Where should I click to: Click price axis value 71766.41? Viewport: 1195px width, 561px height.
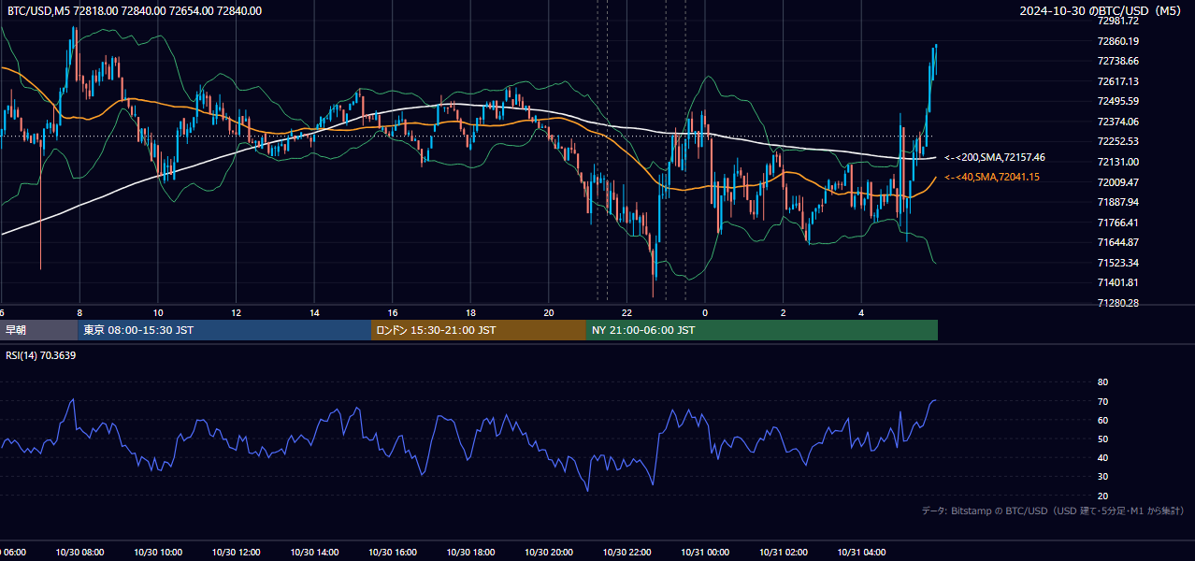coord(1118,223)
